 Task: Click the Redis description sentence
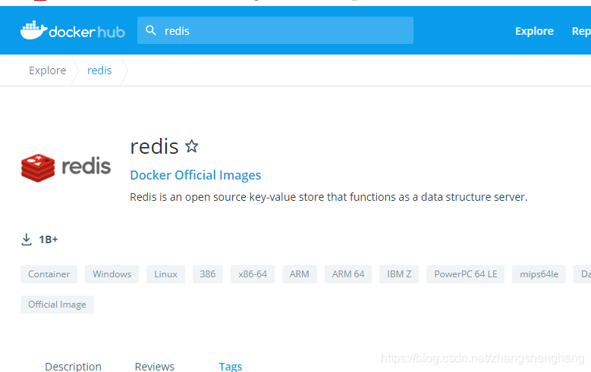coord(329,197)
